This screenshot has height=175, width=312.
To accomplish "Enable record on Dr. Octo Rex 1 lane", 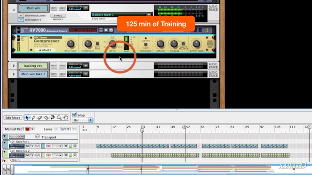I will click(x=48, y=146).
